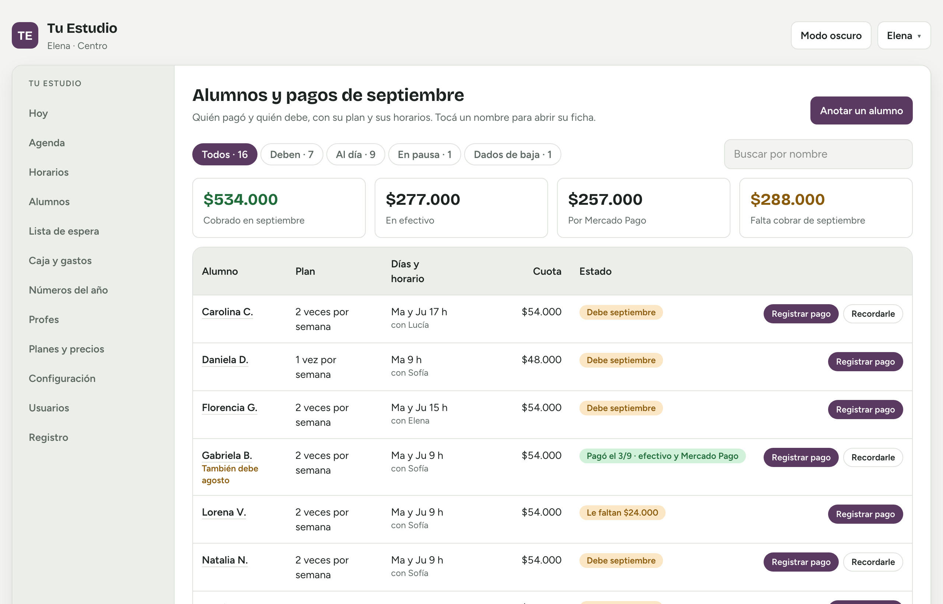943x604 pixels.
Task: Filter by Al día · 9
Action: pyautogui.click(x=355, y=155)
